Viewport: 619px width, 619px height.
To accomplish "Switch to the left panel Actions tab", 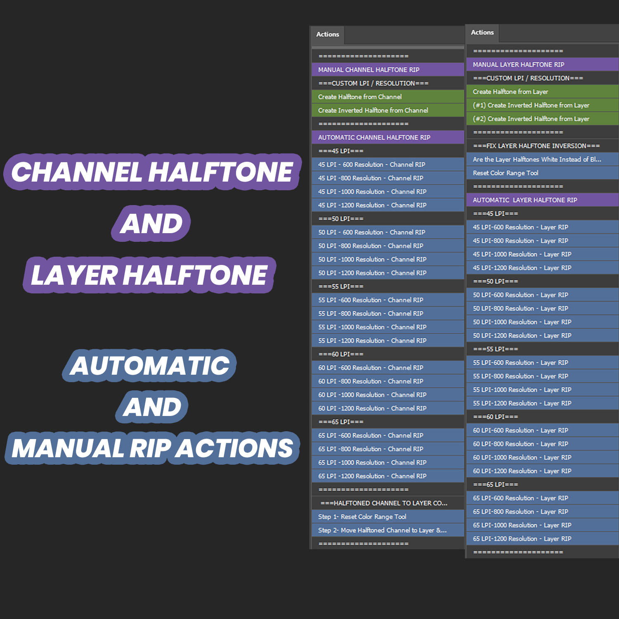I will tap(328, 35).
